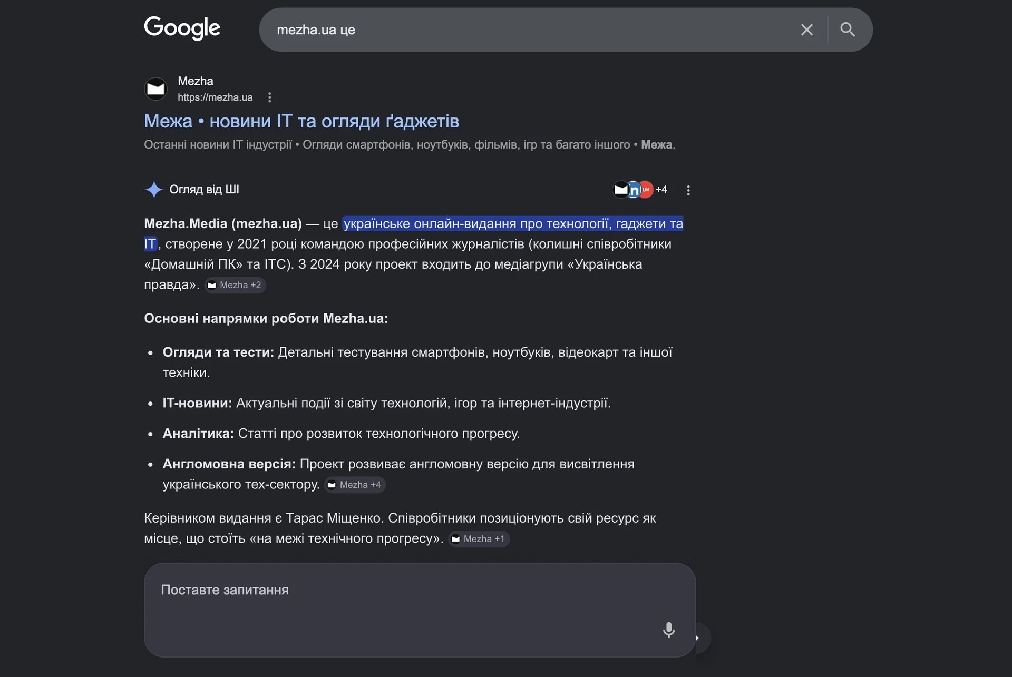Clear the search query with X
The width and height of the screenshot is (1012, 677).
point(806,30)
